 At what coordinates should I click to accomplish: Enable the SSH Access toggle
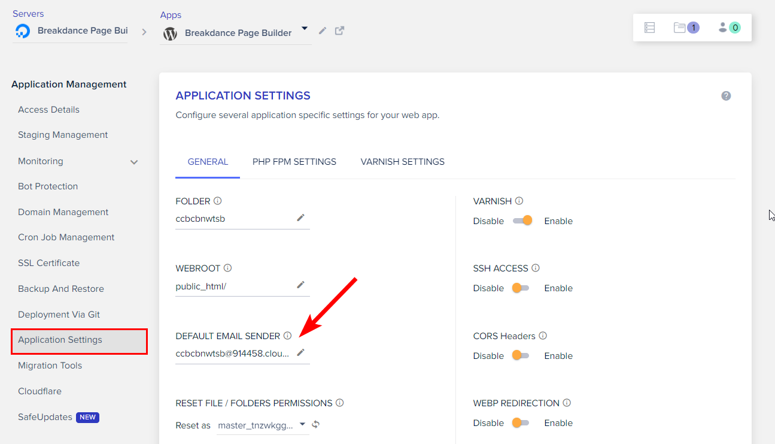tap(520, 288)
